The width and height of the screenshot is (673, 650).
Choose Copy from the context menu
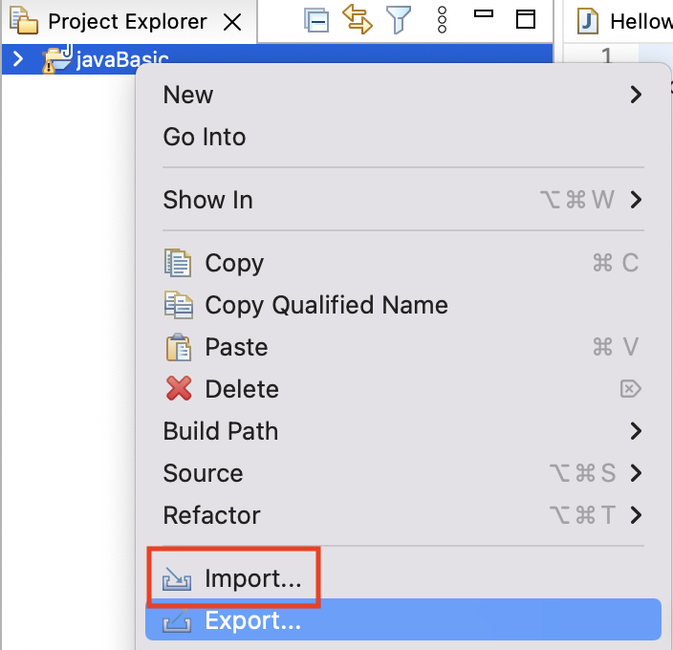pyautogui.click(x=403, y=263)
